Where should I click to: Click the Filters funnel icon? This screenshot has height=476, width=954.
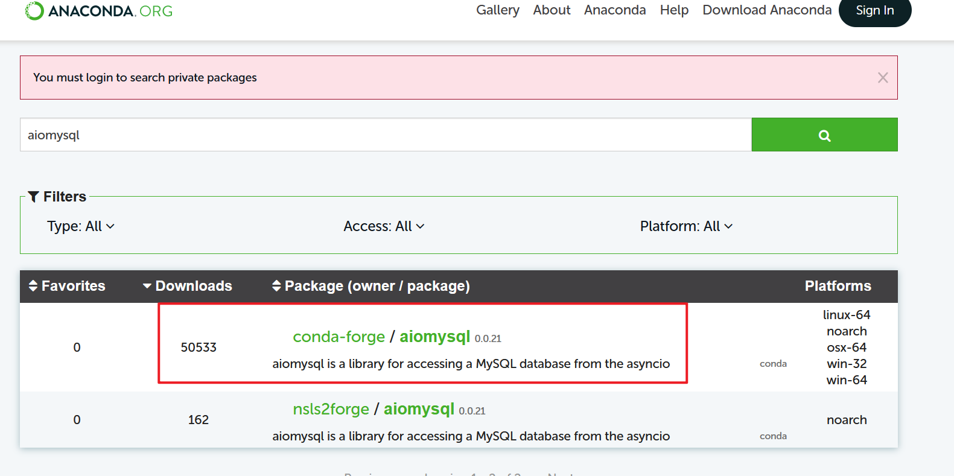[34, 197]
